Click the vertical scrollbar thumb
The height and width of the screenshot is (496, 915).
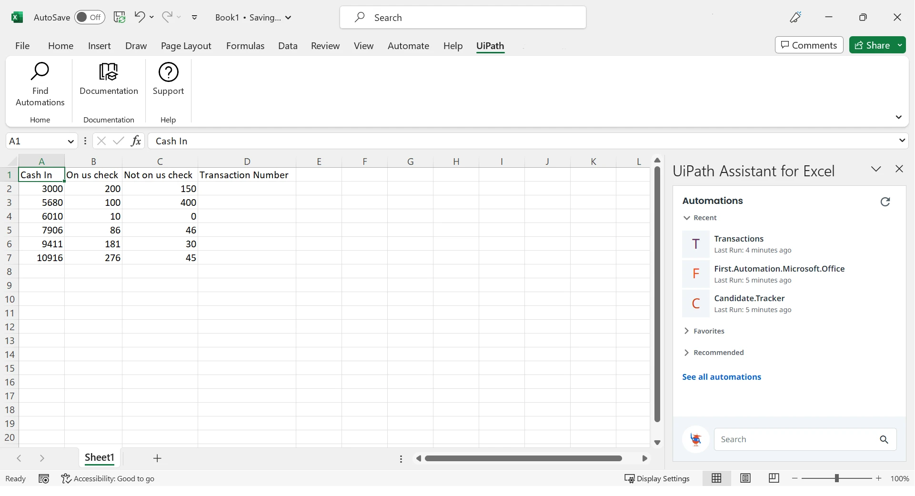pyautogui.click(x=657, y=294)
